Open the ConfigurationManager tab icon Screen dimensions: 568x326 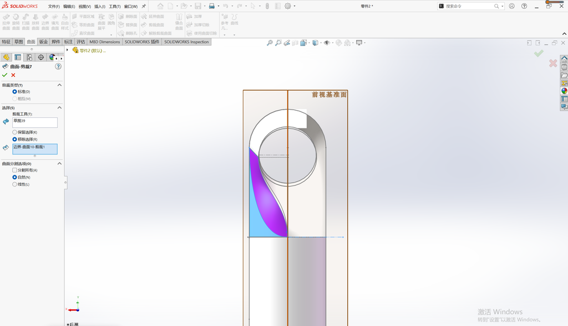[x=29, y=58]
